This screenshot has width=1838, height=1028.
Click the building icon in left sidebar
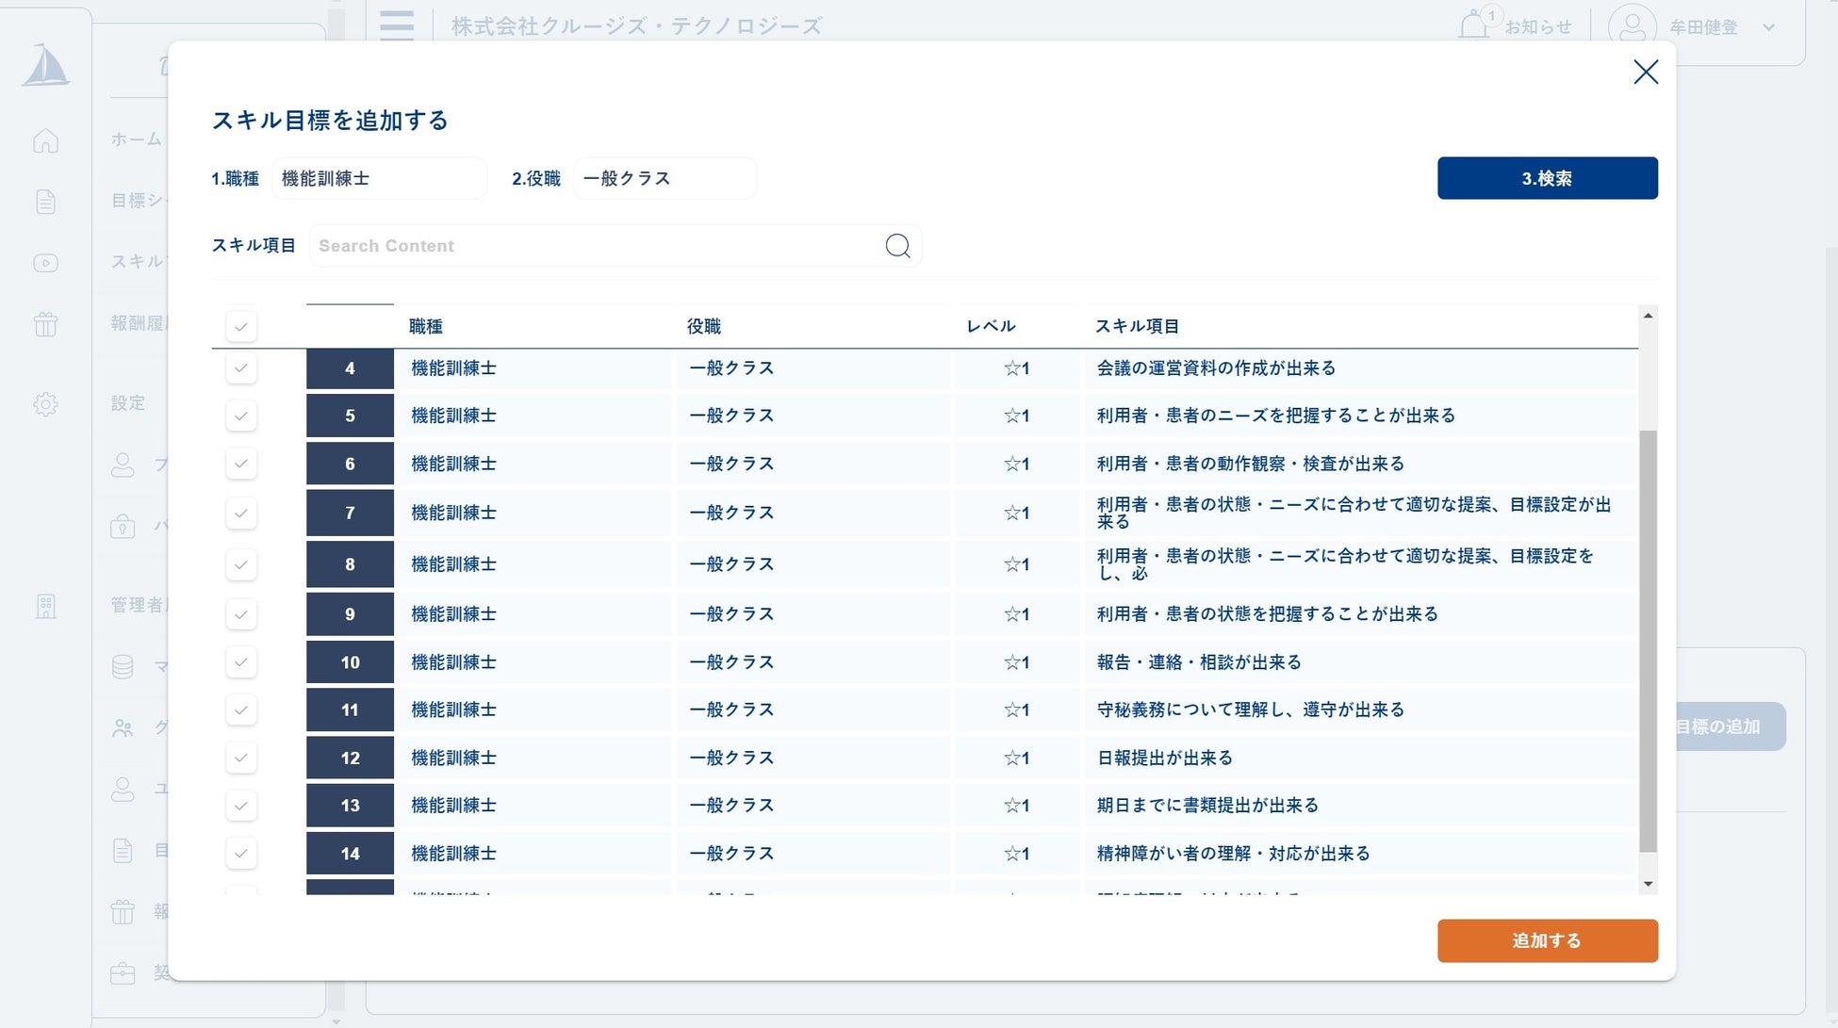click(x=45, y=606)
